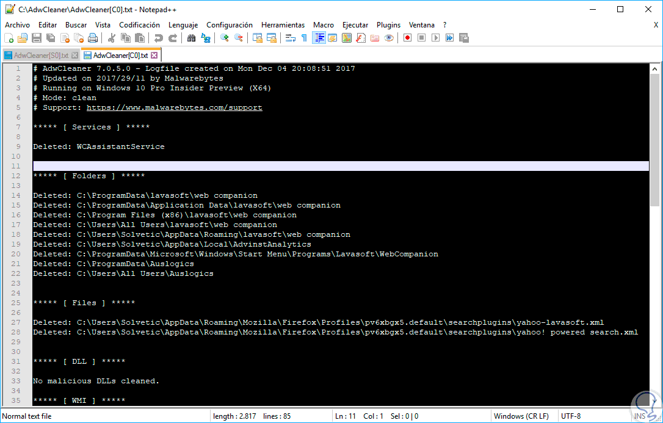Screen dimensions: 663x423
Task: Open the Editar menu
Action: 48,25
